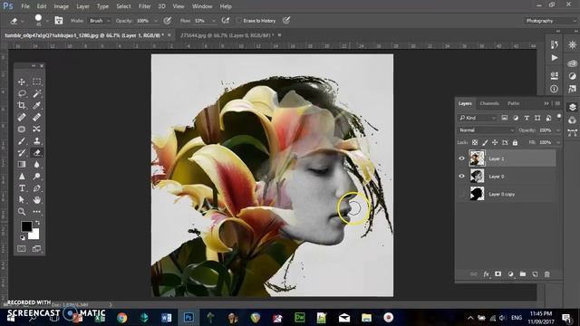Toggle lock transparent pixels
Viewport: 580px width, 326px height.
pos(475,142)
